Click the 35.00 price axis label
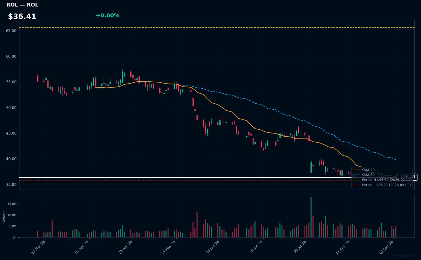This screenshot has width=421, height=260. 11,184
